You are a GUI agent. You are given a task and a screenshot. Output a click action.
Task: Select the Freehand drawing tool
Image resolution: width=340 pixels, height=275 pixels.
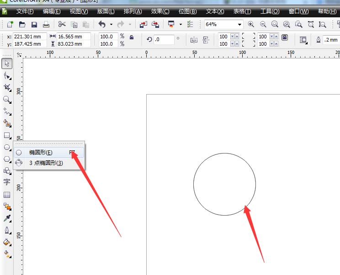[7, 111]
